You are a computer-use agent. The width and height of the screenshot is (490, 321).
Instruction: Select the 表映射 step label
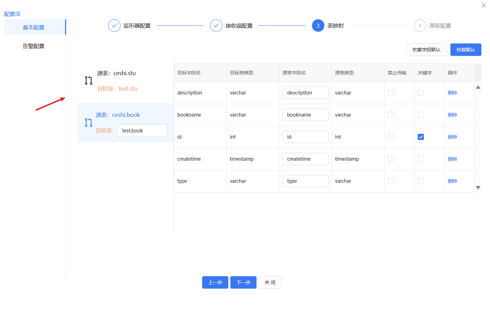pos(335,26)
